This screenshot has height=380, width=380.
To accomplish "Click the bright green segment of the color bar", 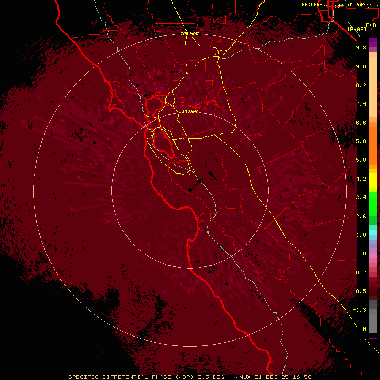I will point(373,204).
